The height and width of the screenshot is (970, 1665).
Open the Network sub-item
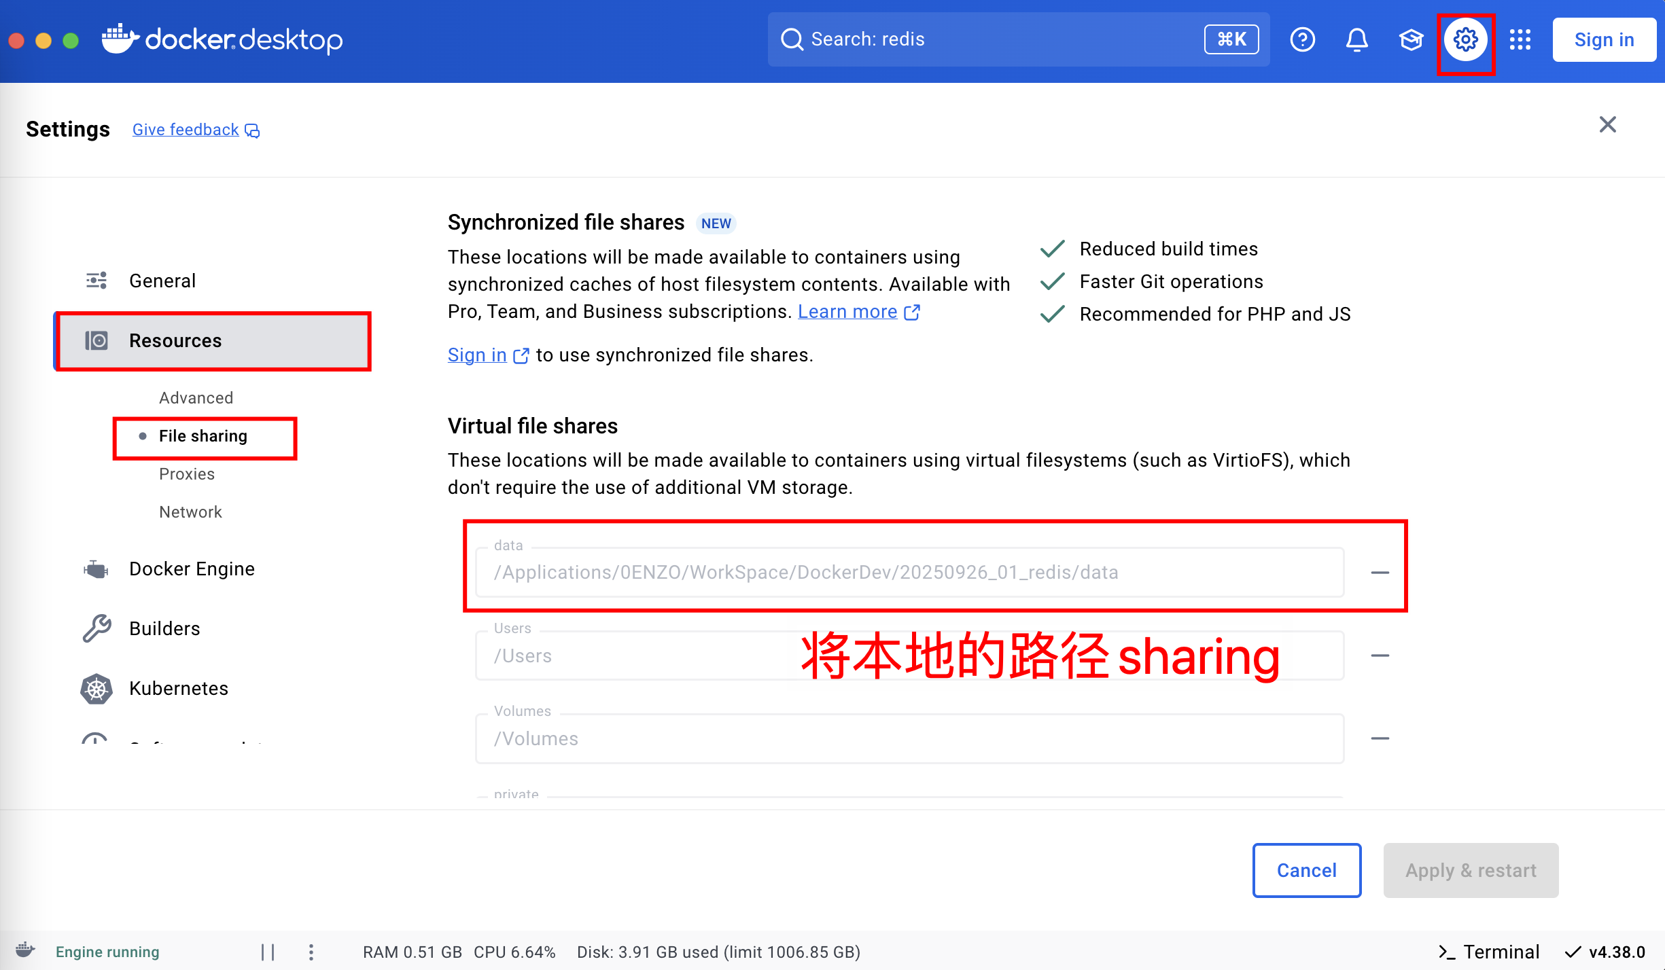coord(190,511)
